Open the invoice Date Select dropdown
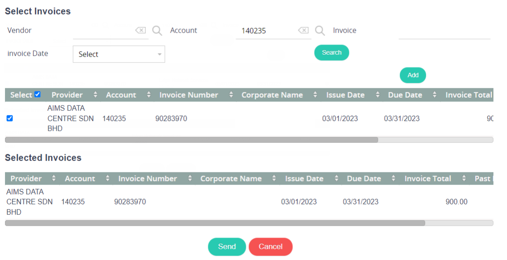This screenshot has width=507, height=260. point(119,54)
